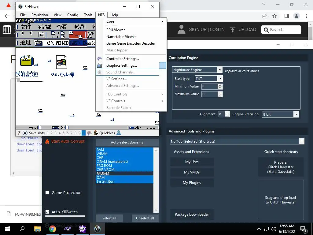Click the My Plugins button

(192, 183)
